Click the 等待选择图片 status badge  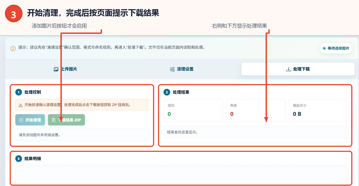(336, 48)
